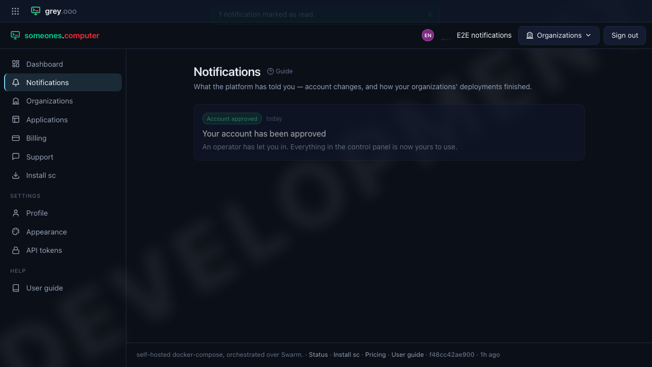Open the Guide help icon beside Notifications

click(270, 71)
